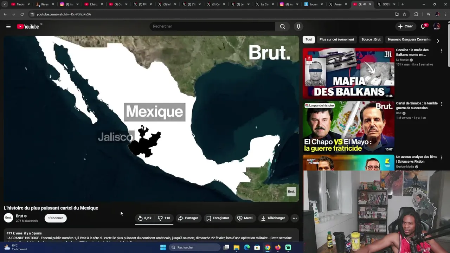Focus the Rechercher YouTube search field

pyautogui.click(x=212, y=26)
